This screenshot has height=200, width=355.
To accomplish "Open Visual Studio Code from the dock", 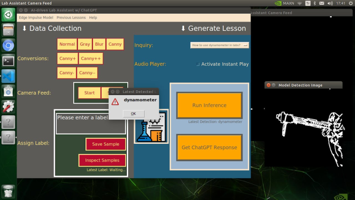I will pos(8,76).
